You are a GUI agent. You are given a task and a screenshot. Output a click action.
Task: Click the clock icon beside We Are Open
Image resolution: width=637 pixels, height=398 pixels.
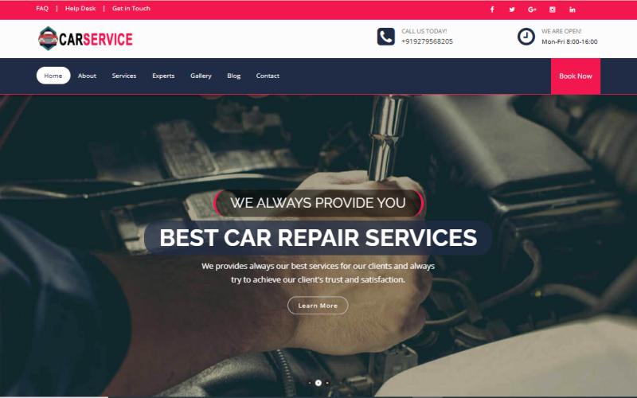pos(526,37)
